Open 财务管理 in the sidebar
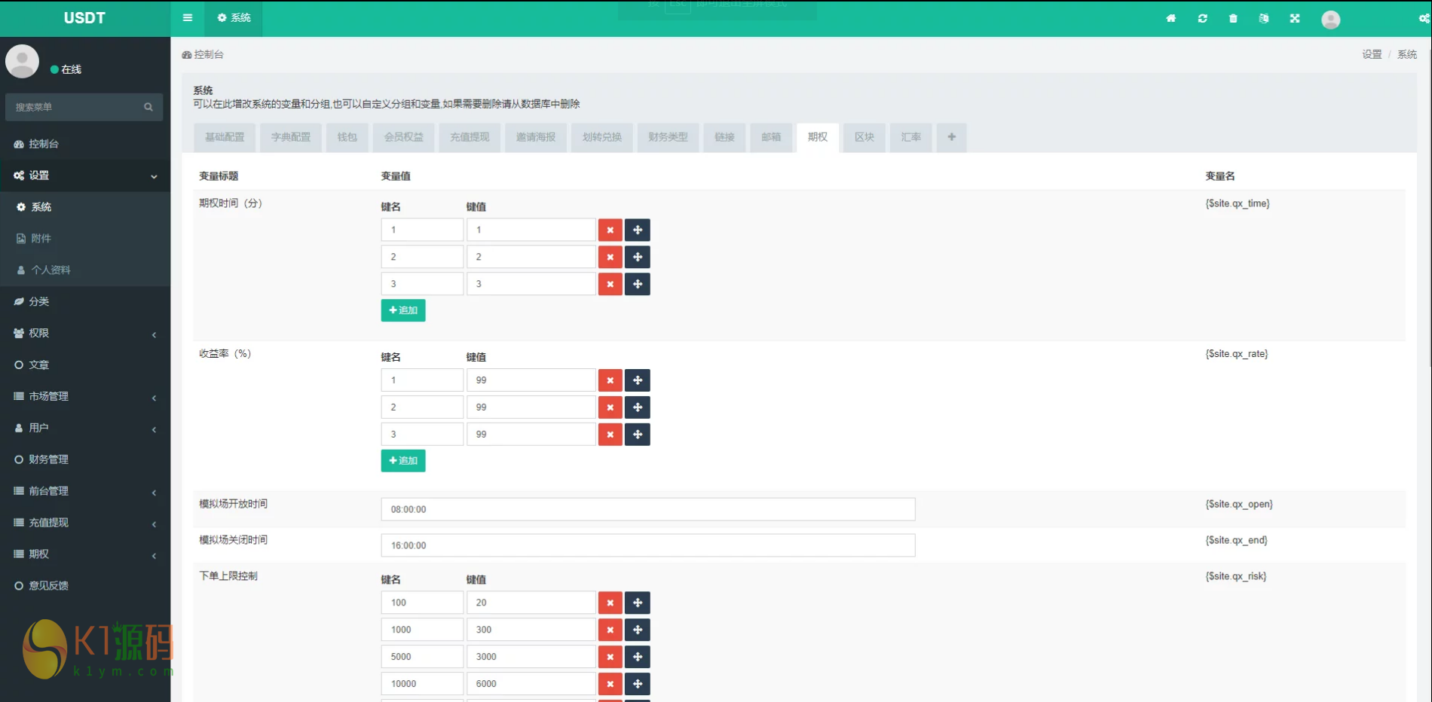1432x702 pixels. 49,459
